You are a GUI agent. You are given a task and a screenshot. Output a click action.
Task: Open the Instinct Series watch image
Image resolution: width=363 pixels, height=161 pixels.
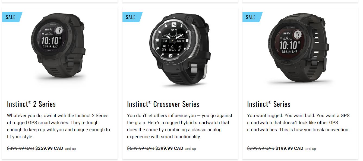[300, 48]
